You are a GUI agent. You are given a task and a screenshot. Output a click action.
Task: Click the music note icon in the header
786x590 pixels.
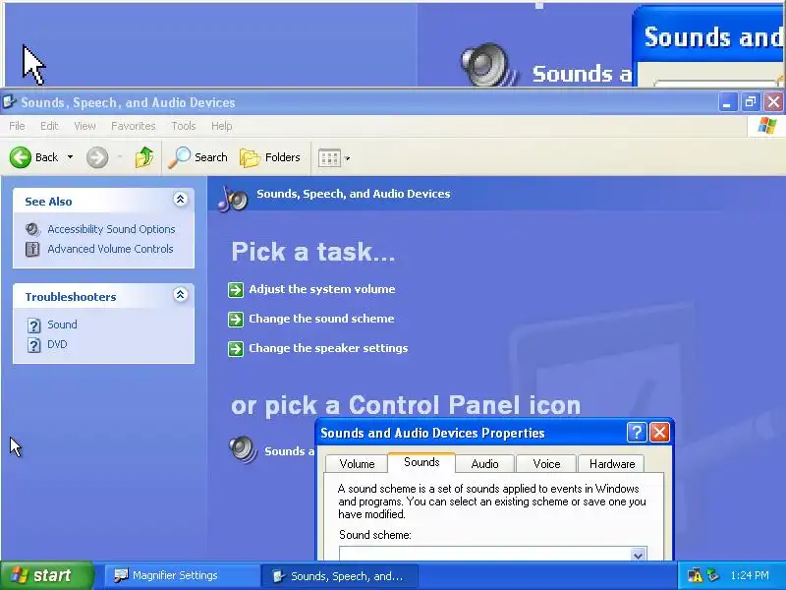tap(233, 199)
